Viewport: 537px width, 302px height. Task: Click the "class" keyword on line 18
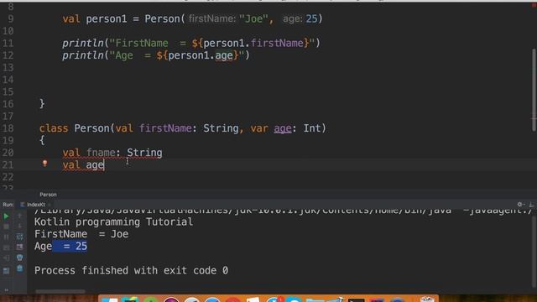click(x=54, y=128)
